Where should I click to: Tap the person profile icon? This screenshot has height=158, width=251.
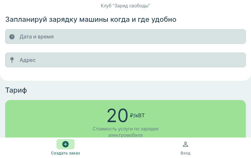click(185, 144)
